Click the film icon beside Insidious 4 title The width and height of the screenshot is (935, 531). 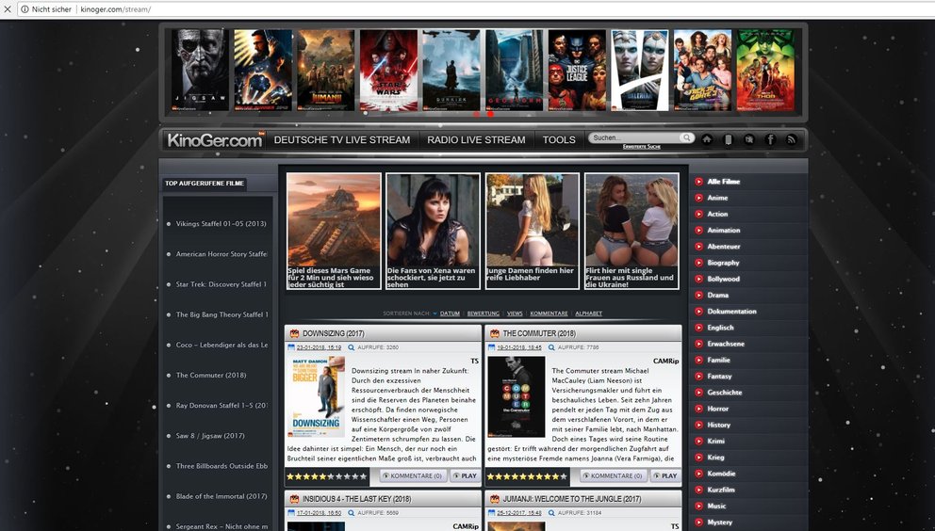[294, 499]
